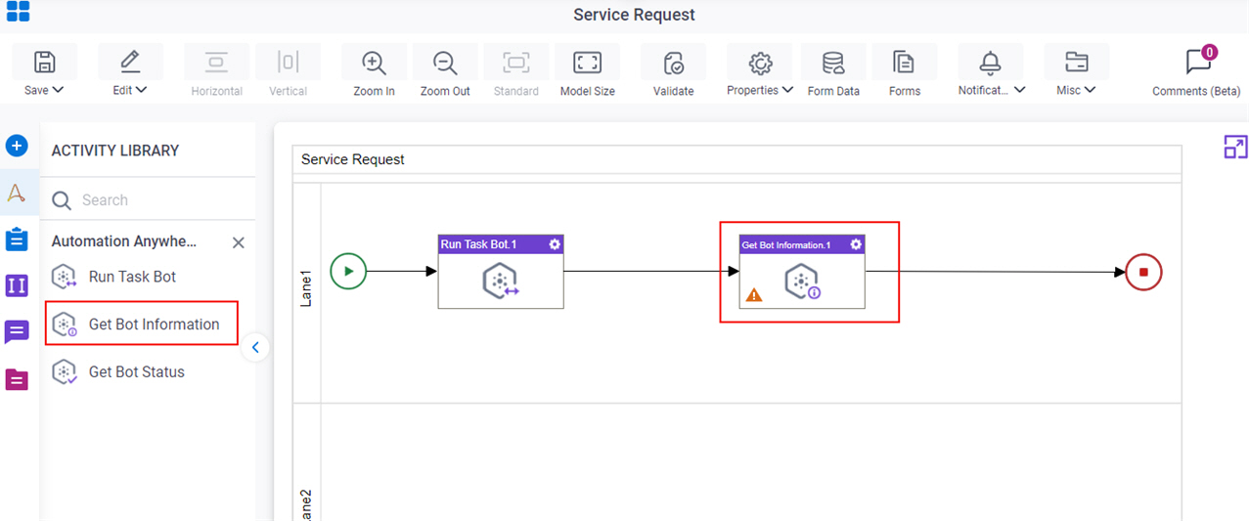Expand the Misc dropdown arrow
The height and width of the screenshot is (521, 1249).
1090,90
